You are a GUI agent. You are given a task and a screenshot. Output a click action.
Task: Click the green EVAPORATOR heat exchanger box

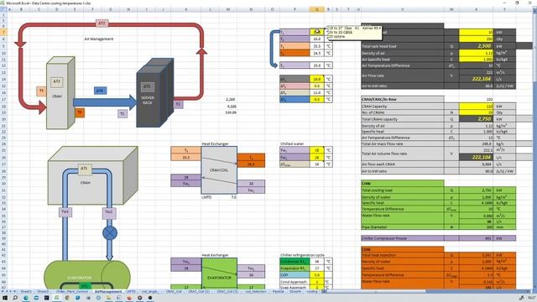pos(219,273)
